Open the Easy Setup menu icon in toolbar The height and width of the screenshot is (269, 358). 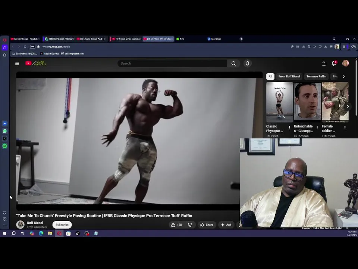331,47
